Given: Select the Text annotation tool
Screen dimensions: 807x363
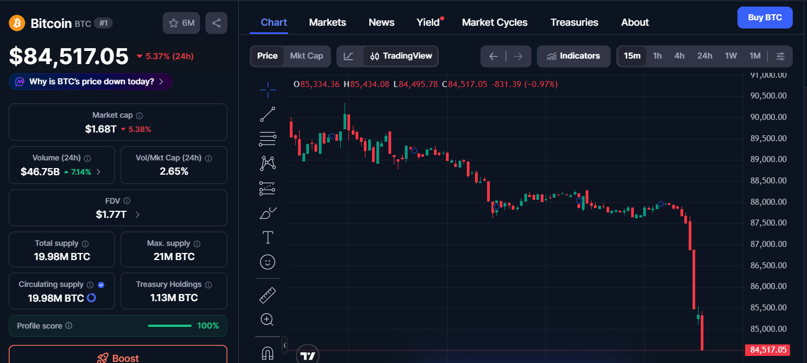Looking at the screenshot, I should [267, 237].
